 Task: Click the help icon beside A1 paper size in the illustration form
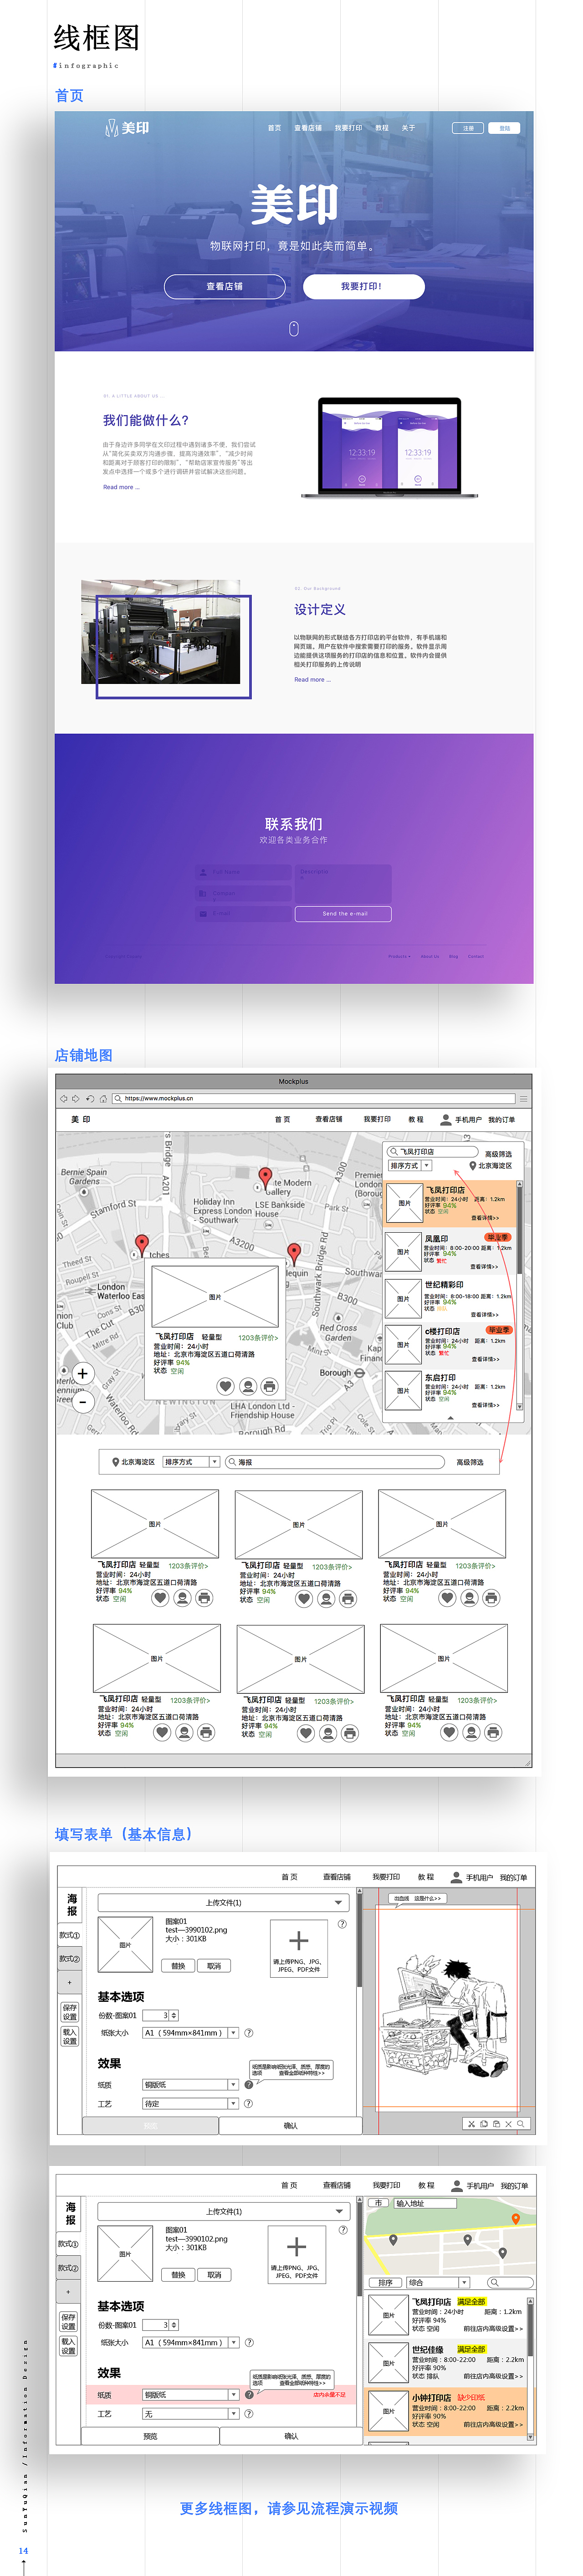[249, 2032]
